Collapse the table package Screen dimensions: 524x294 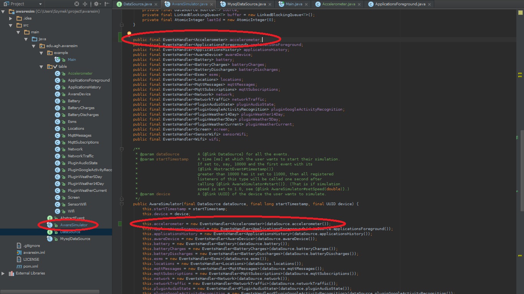pos(41,67)
